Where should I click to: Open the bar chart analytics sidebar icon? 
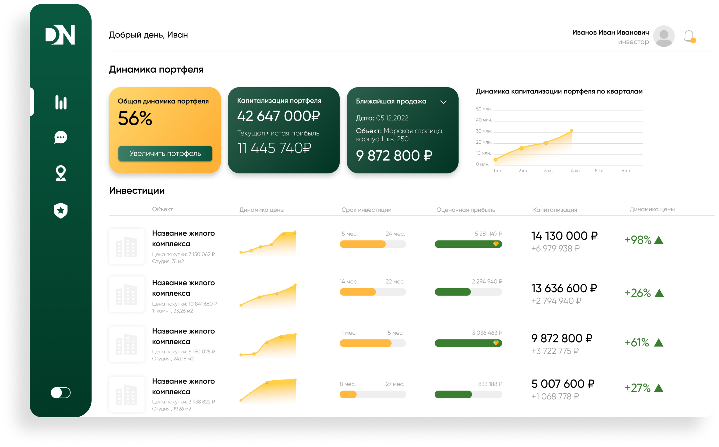[x=61, y=102]
